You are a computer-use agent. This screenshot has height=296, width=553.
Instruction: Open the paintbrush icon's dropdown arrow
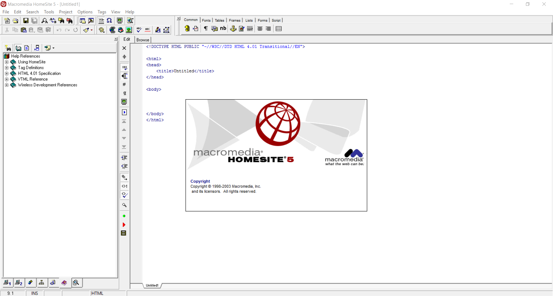92,30
